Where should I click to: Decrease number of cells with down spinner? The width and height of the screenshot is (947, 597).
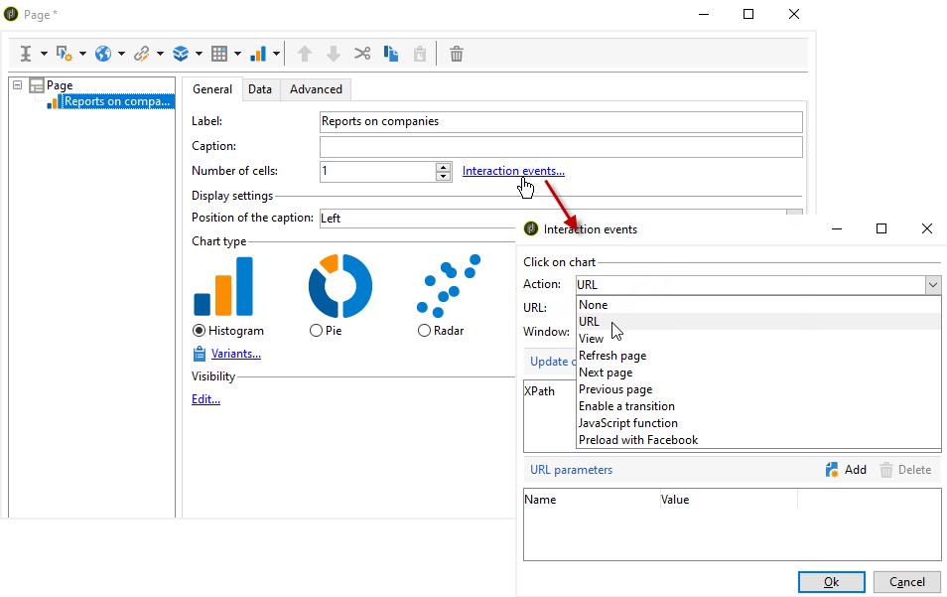pyautogui.click(x=444, y=177)
